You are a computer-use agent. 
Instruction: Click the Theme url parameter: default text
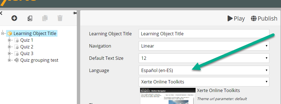(222, 99)
